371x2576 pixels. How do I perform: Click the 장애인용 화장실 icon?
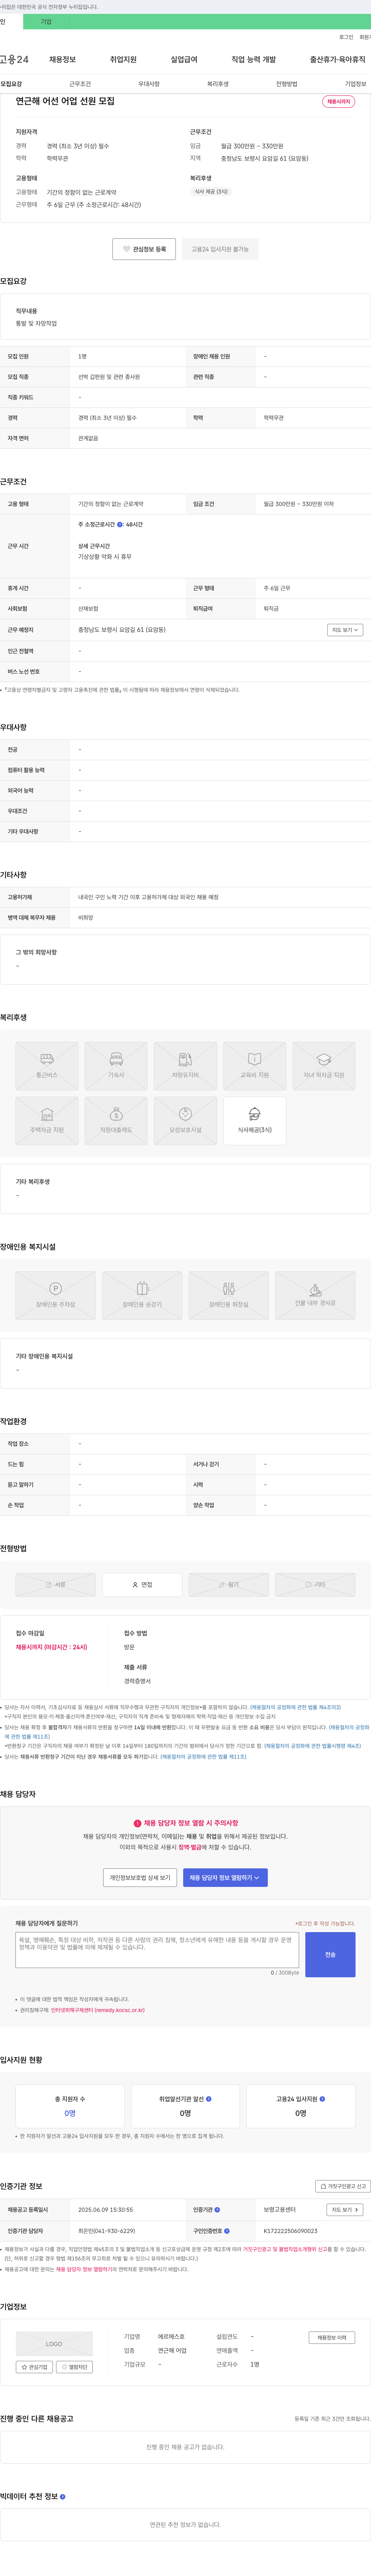(229, 1296)
